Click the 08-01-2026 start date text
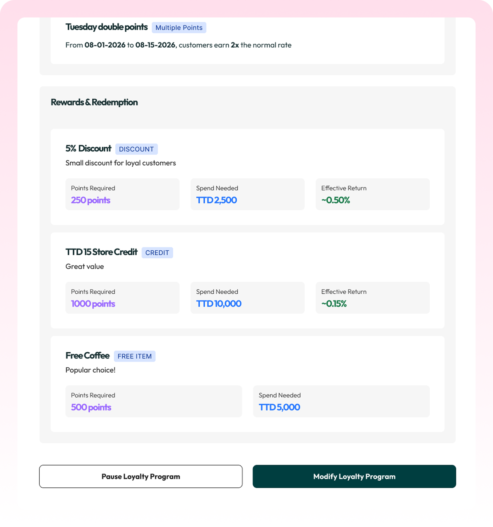 tap(104, 45)
